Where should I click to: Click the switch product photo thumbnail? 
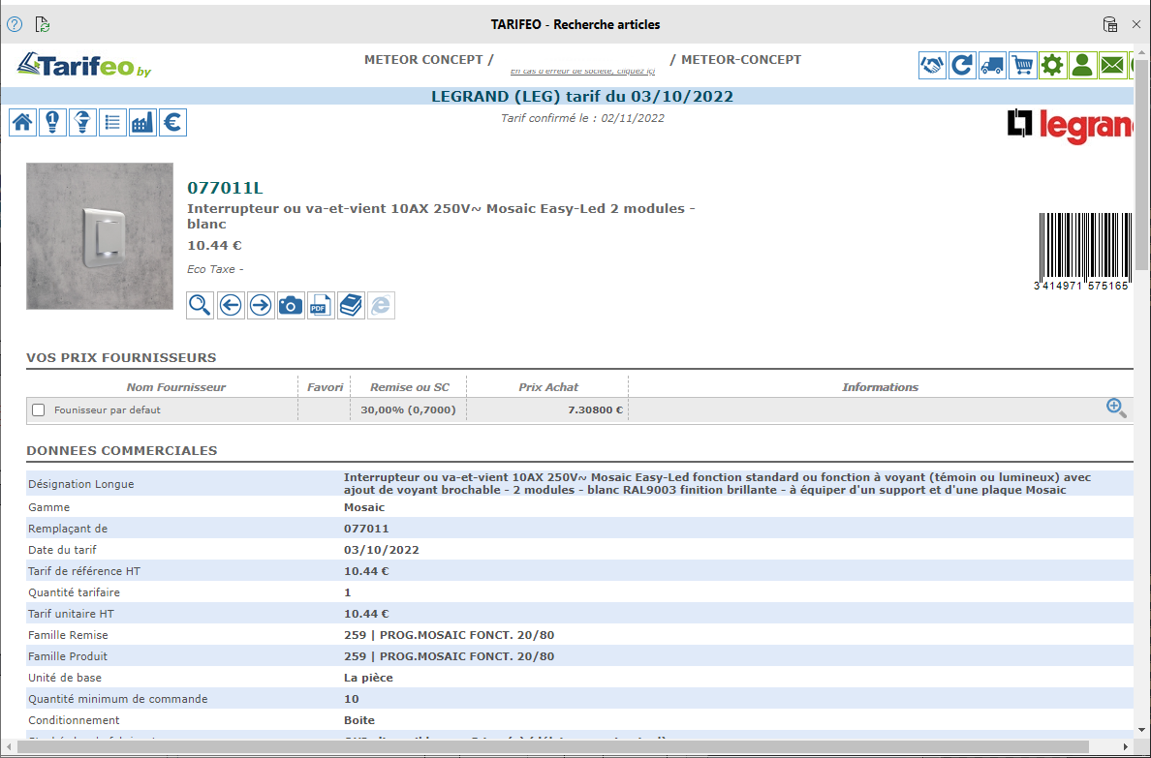[x=100, y=236]
